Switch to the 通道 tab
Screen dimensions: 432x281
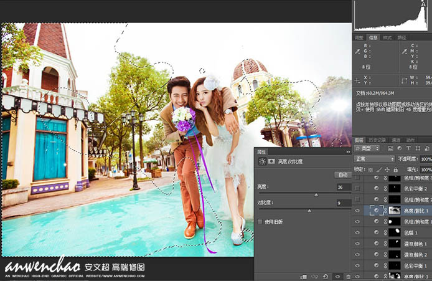(397, 140)
